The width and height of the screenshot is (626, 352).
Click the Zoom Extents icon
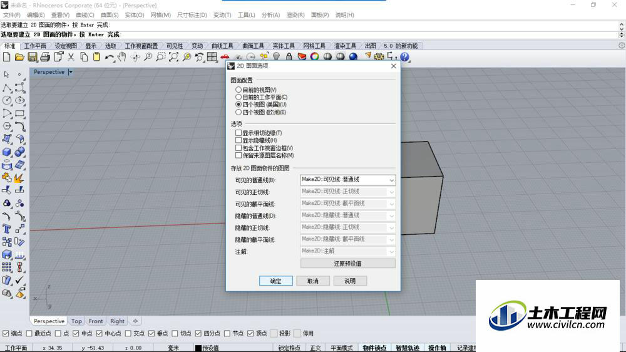tap(173, 57)
